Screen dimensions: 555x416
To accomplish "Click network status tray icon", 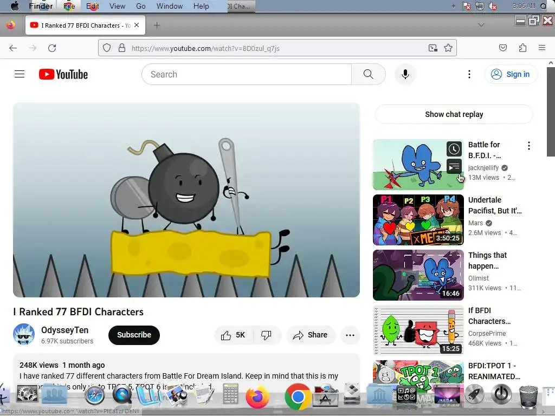I will (480, 6).
